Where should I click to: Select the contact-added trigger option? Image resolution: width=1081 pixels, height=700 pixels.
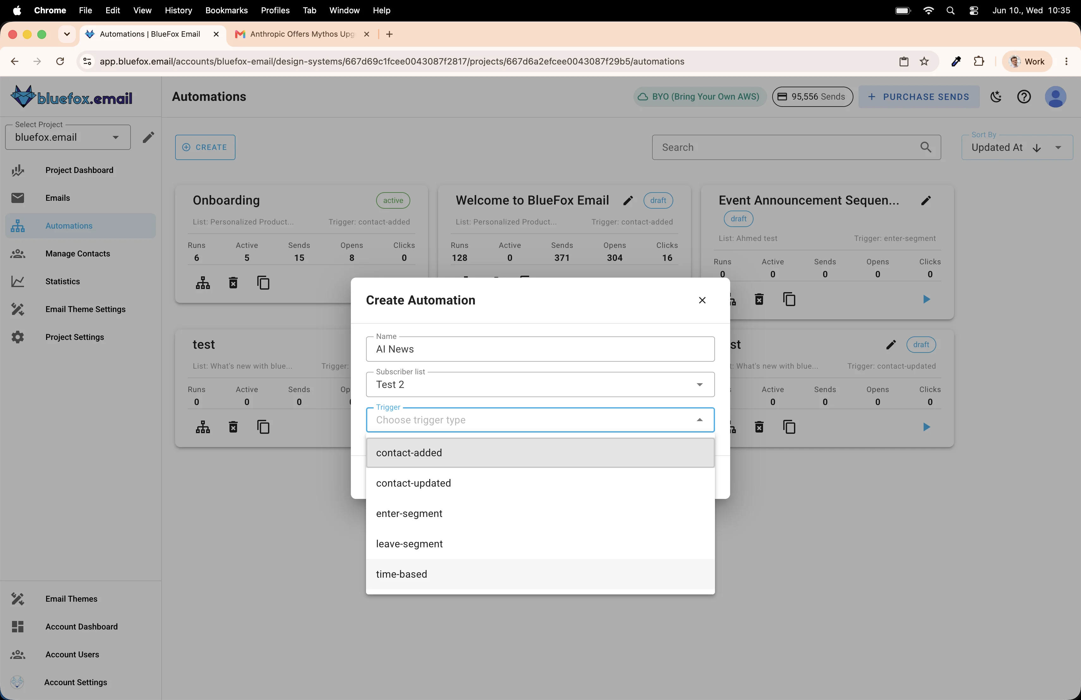[x=540, y=452]
